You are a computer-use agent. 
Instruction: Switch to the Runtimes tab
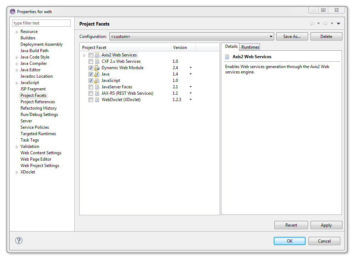250,46
